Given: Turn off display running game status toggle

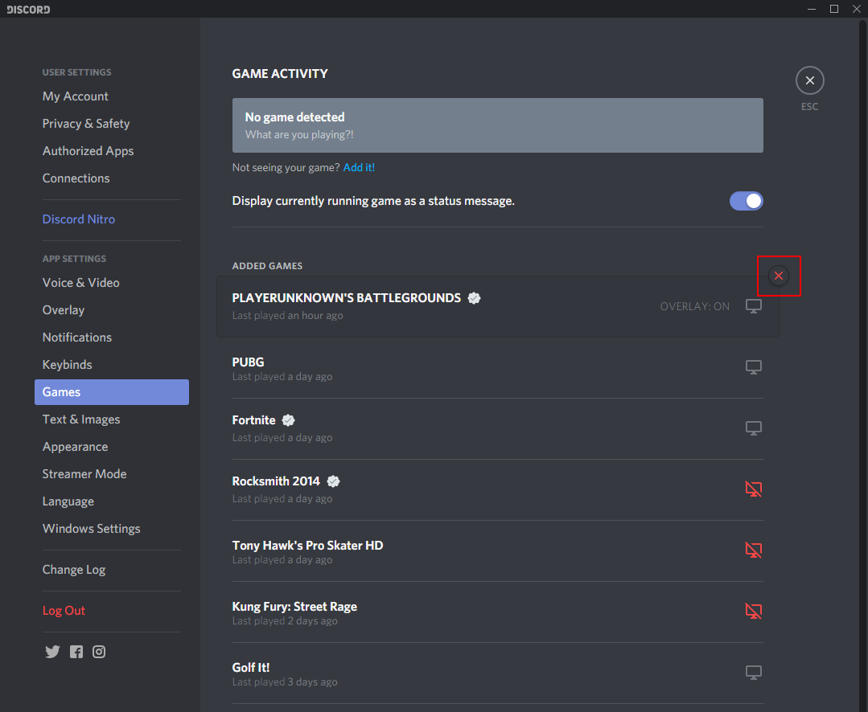Looking at the screenshot, I should pos(746,201).
